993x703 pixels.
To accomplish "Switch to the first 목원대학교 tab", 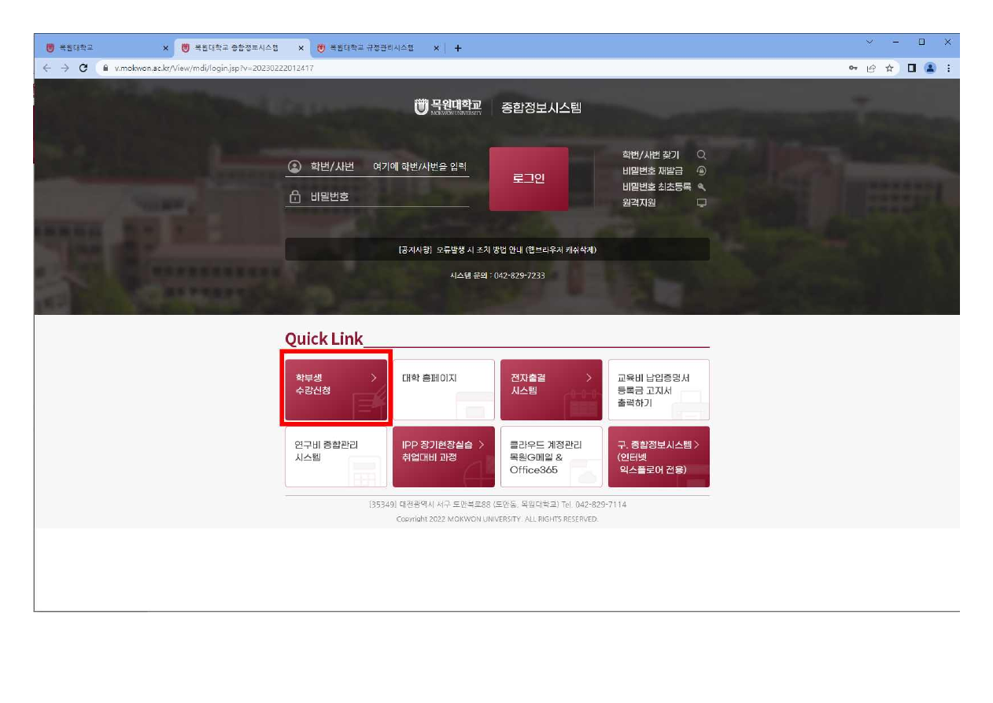I will pos(102,48).
